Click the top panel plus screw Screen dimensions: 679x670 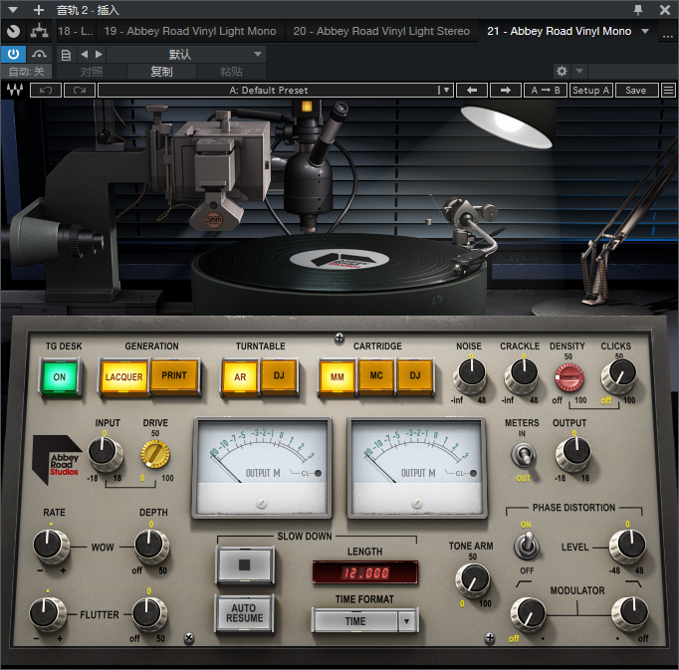tap(339, 338)
